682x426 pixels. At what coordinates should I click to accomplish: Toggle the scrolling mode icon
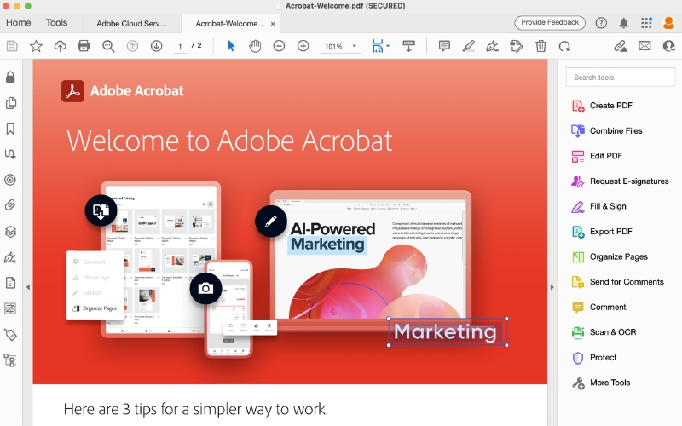pos(408,46)
